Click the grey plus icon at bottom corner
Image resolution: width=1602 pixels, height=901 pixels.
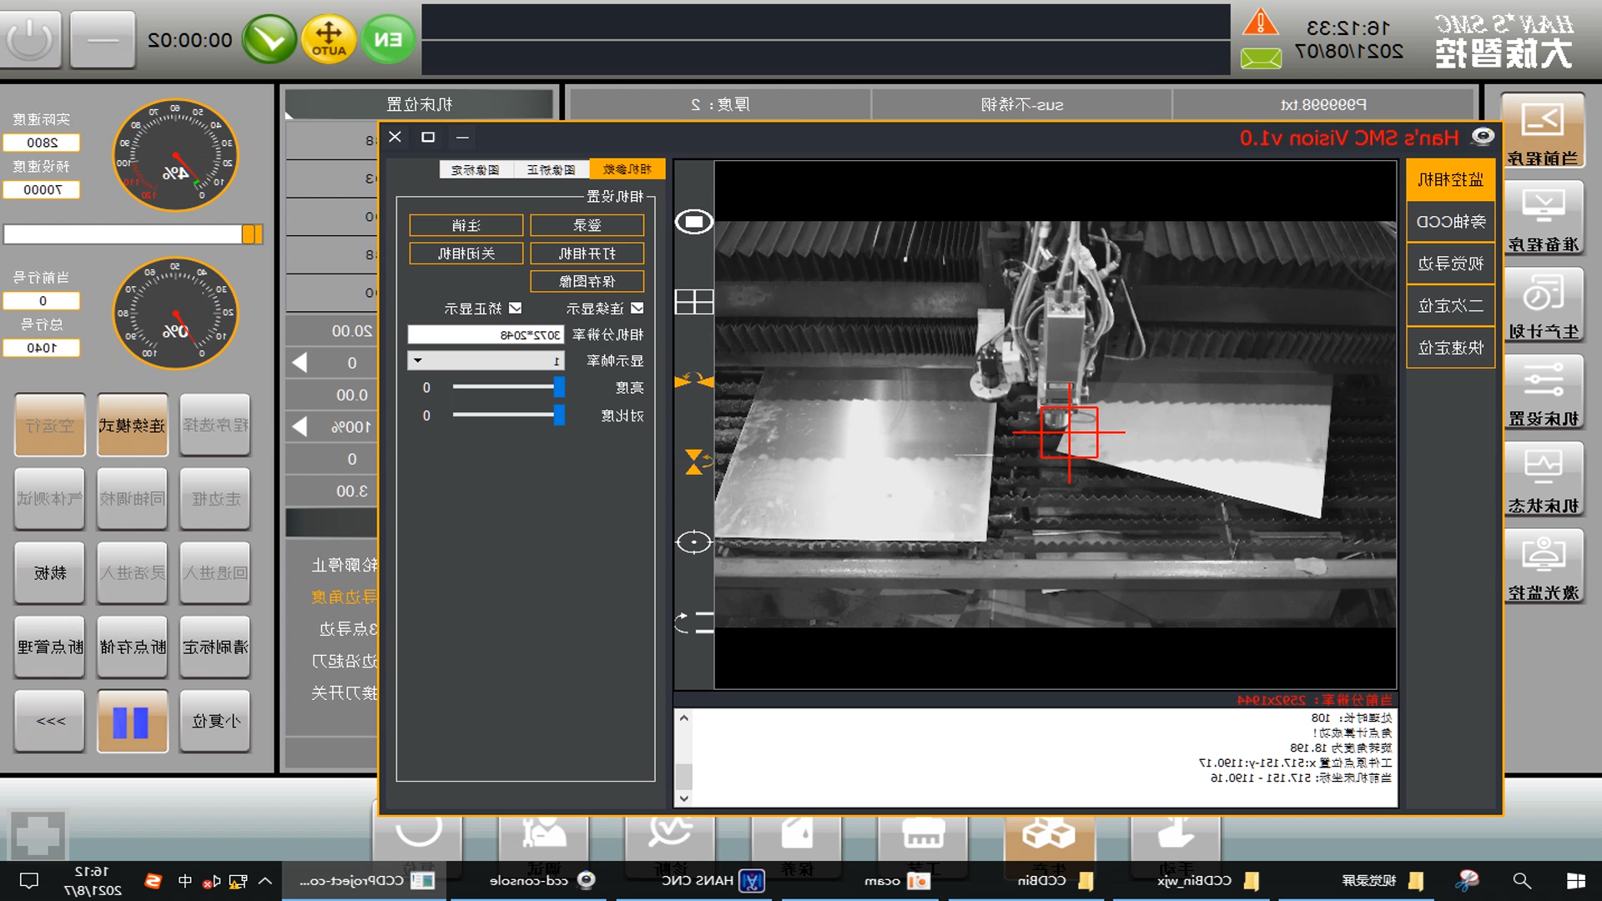point(38,835)
